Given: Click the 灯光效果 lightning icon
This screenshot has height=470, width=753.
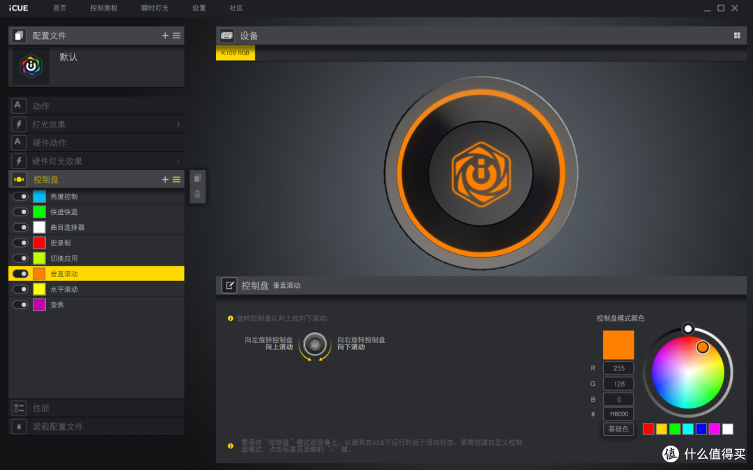Looking at the screenshot, I should (x=18, y=124).
